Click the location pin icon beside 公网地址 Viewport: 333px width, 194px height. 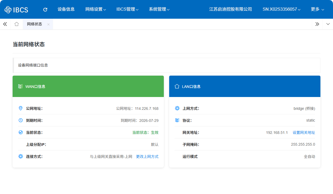(x=21, y=108)
